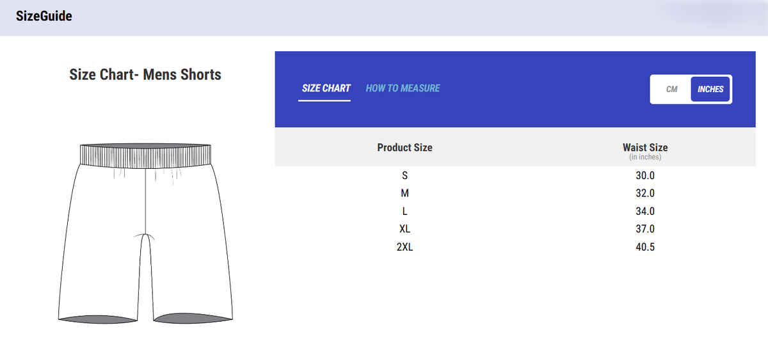Viewport: 768px width, 364px height.
Task: Select the XL size row
Action: pyautogui.click(x=404, y=229)
